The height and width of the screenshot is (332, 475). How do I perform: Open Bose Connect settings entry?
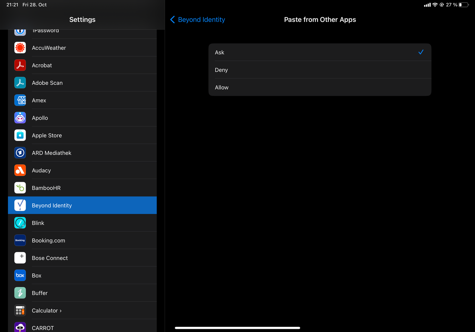(x=83, y=258)
